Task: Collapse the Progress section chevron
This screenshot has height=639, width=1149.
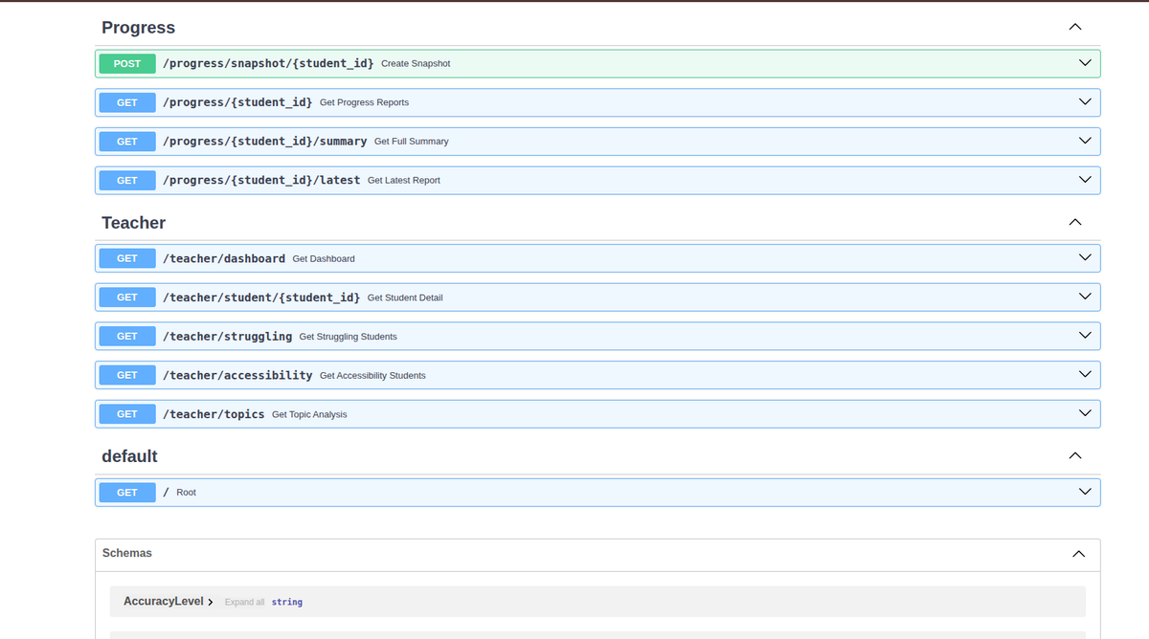Action: point(1075,28)
